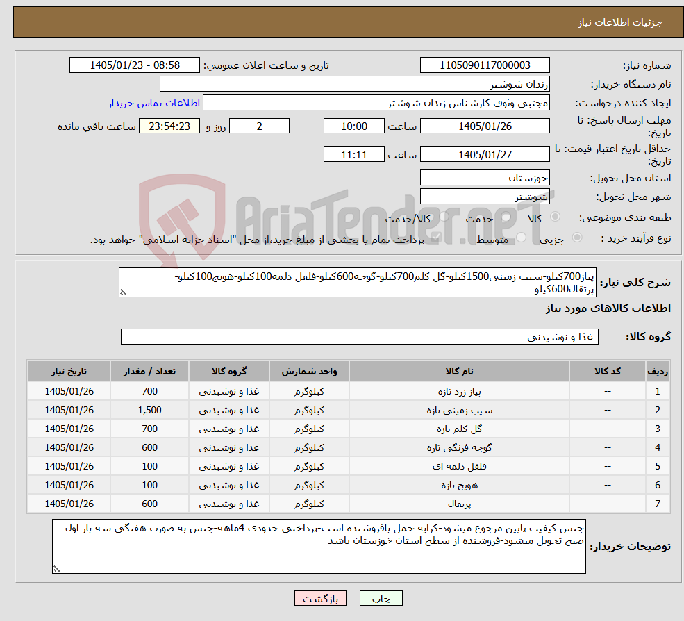Select the کالا radio button
This screenshot has height=621, width=684.
[x=556, y=217]
